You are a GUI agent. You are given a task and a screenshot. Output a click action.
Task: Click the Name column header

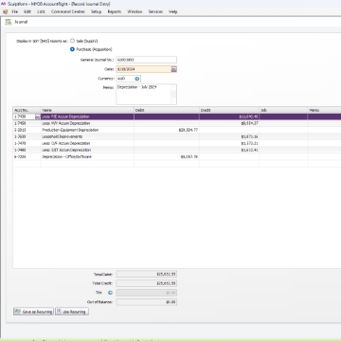[x=87, y=110]
